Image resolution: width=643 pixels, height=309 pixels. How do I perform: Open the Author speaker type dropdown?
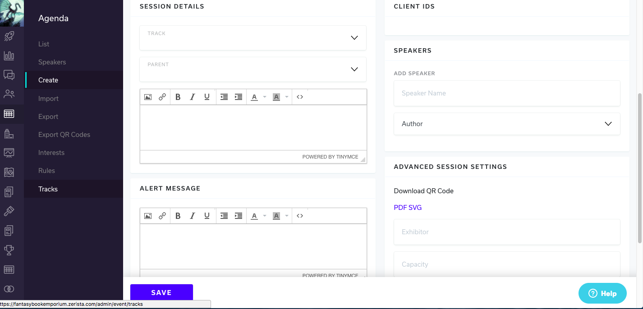(507, 124)
